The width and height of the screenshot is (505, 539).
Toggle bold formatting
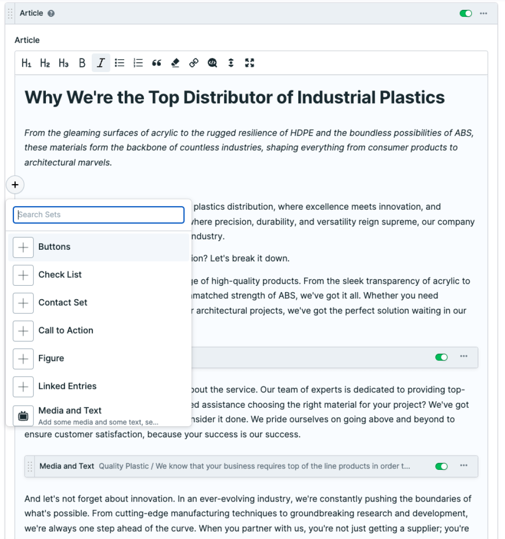pyautogui.click(x=81, y=63)
